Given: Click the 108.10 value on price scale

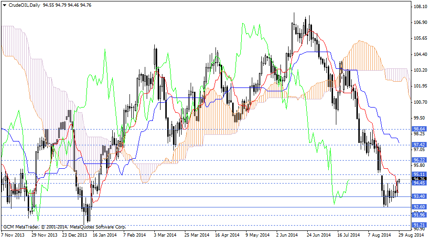Looking at the screenshot, I should click(x=420, y=7).
